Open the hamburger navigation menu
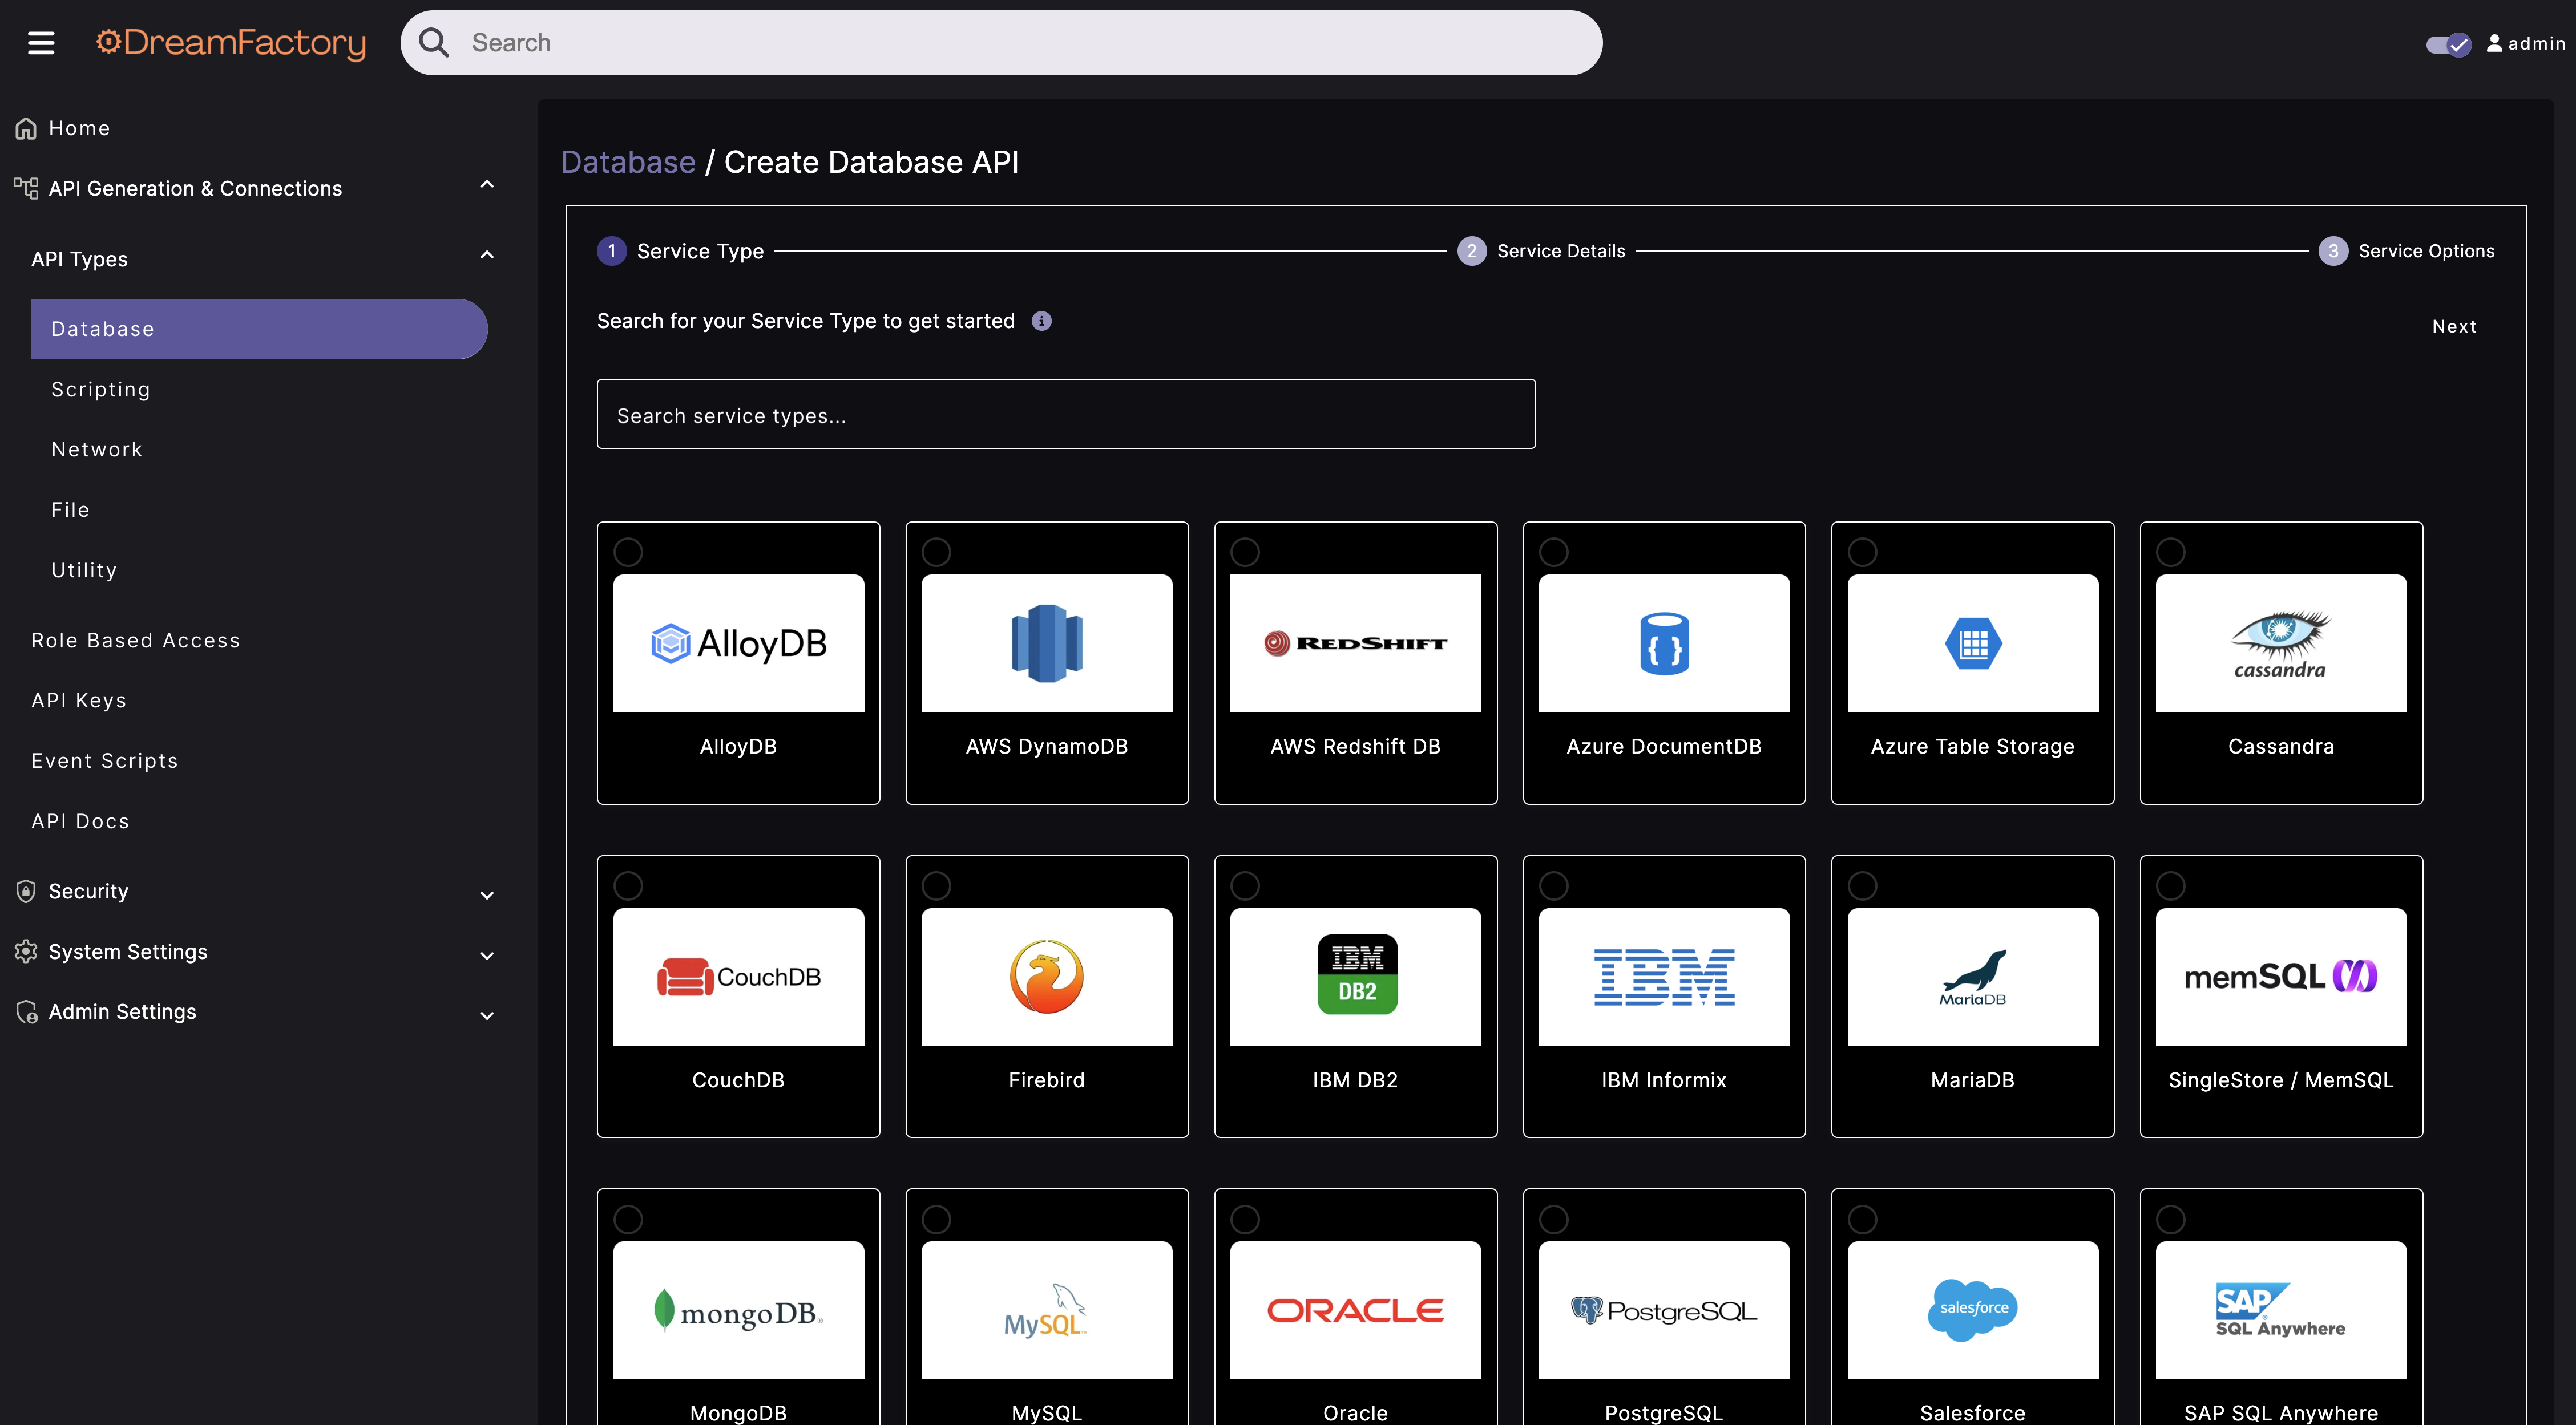 click(x=40, y=42)
